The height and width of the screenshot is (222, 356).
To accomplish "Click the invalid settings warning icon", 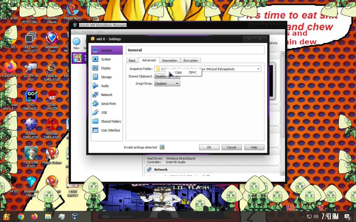I will click(x=162, y=147).
